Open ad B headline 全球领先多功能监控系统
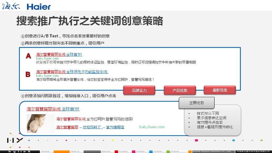 pyautogui.click(x=87, y=72)
